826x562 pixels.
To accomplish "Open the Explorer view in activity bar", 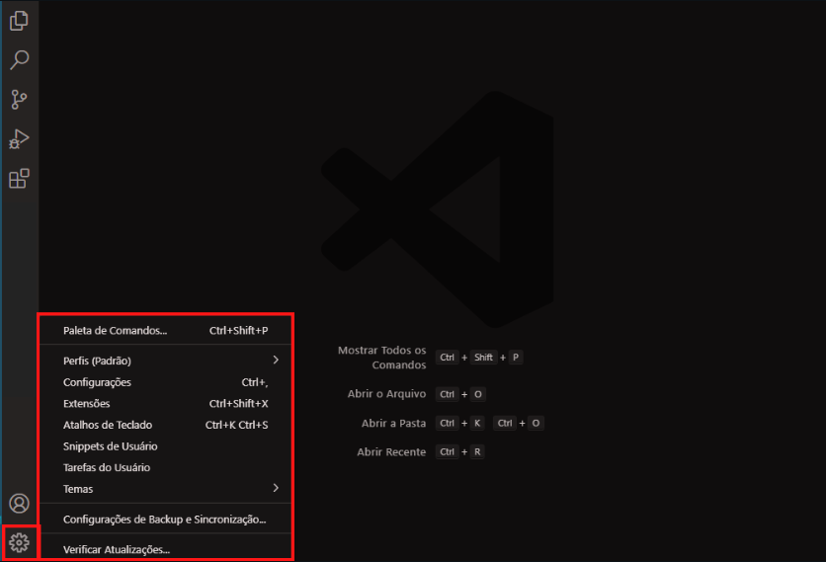I will [x=19, y=21].
